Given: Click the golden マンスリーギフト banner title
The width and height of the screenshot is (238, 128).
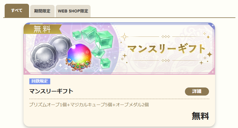Looking at the screenshot, I should tap(167, 49).
